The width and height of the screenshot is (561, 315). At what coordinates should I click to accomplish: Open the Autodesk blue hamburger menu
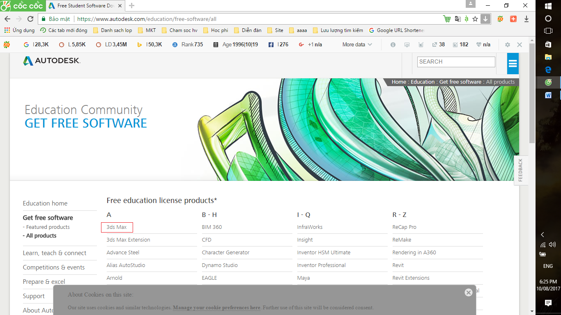[x=513, y=64]
